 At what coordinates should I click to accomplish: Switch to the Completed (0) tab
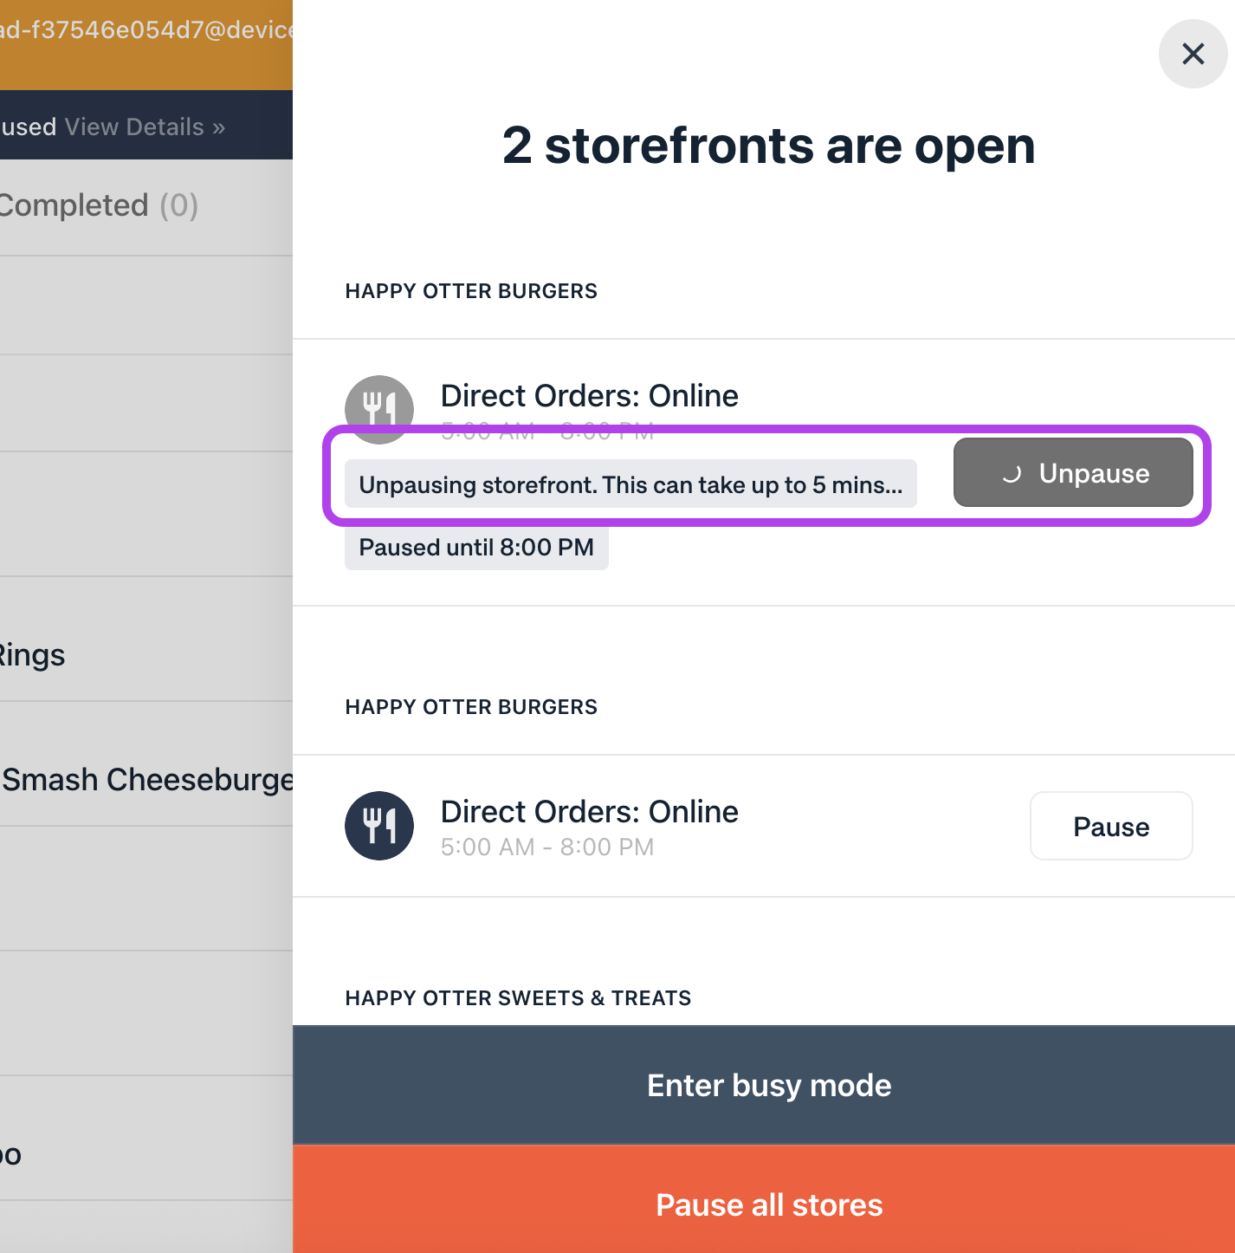click(99, 205)
